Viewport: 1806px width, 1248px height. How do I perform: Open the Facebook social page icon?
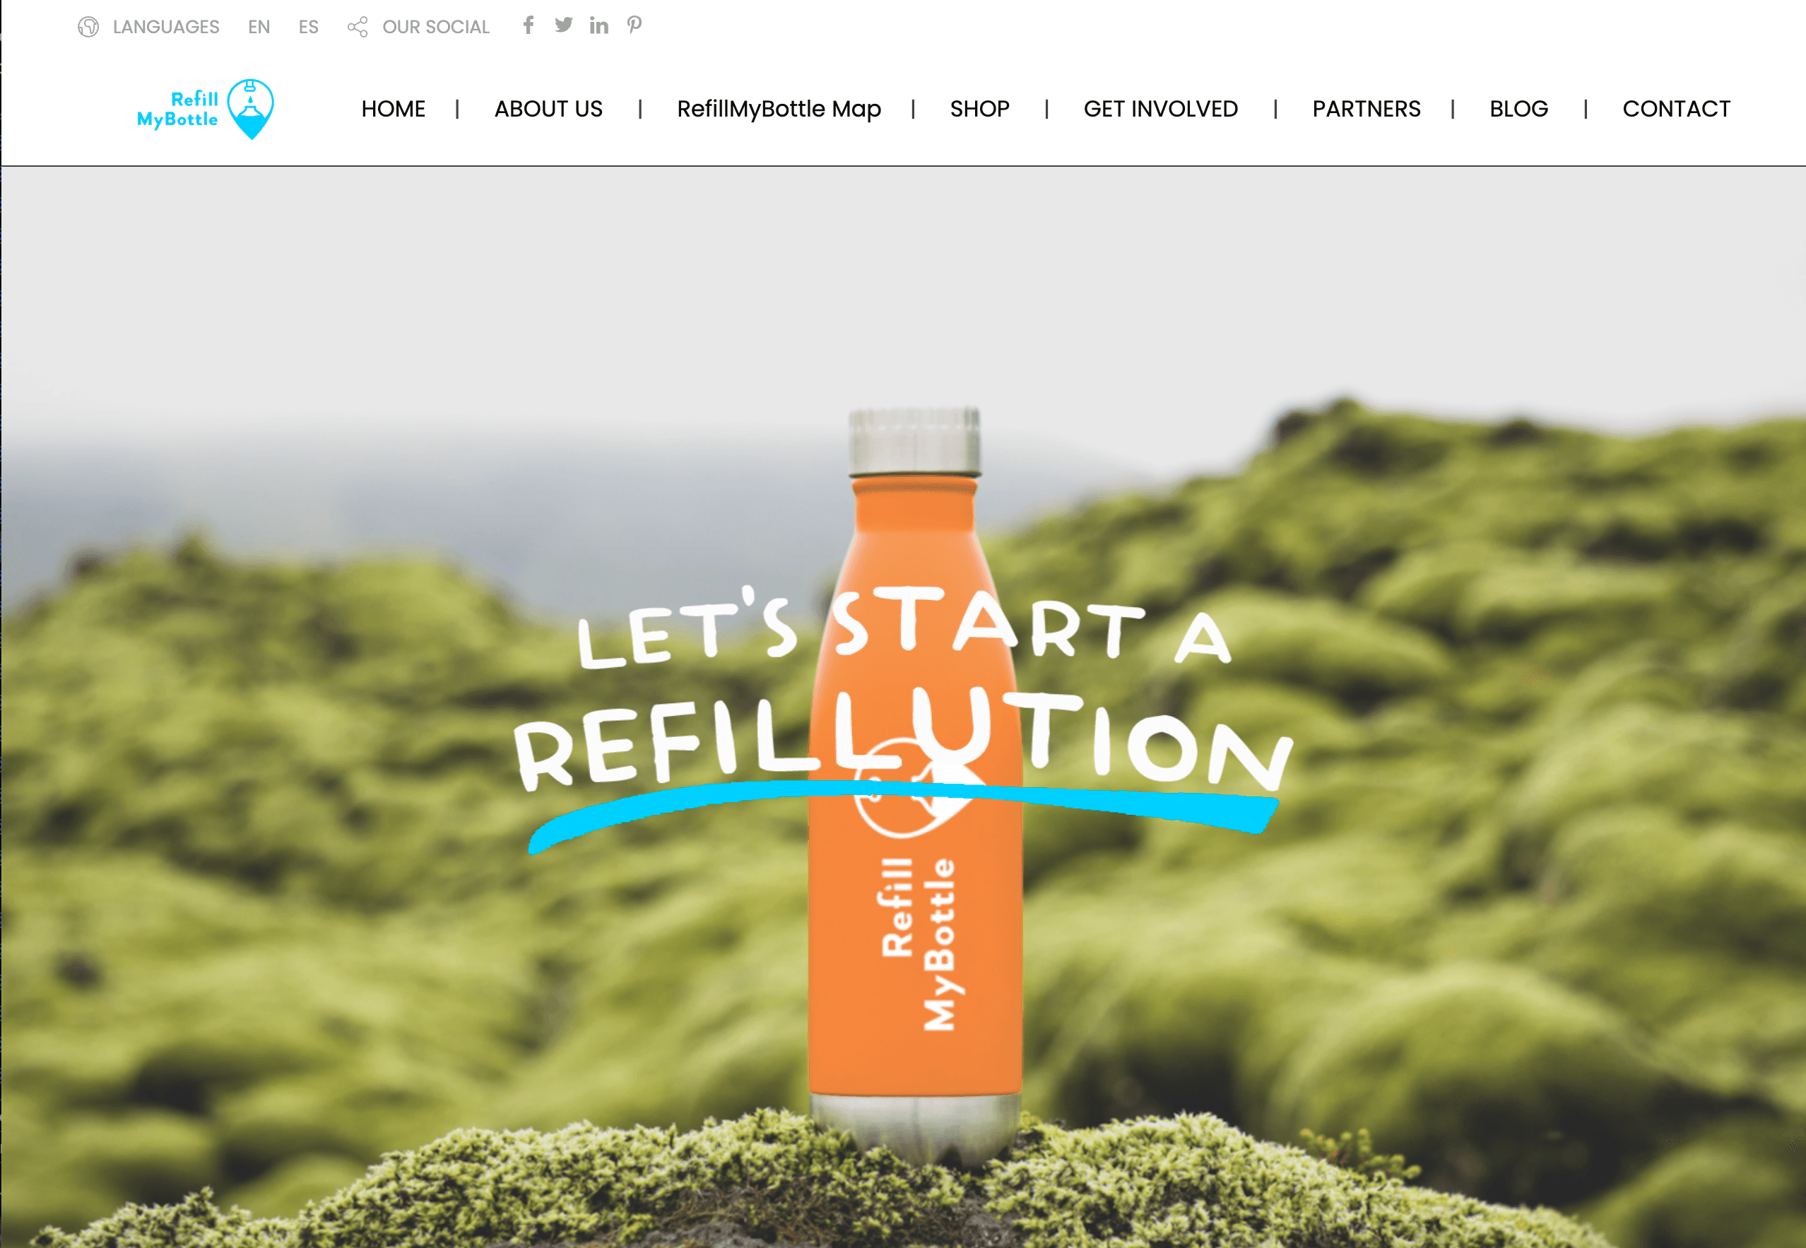click(x=529, y=25)
